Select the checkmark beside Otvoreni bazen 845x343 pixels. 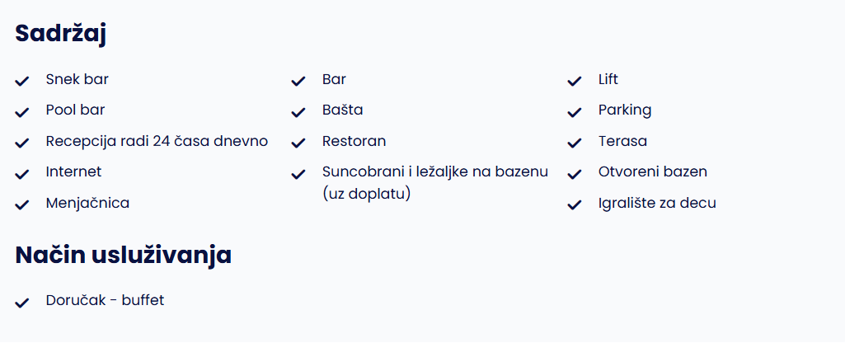[x=575, y=174]
